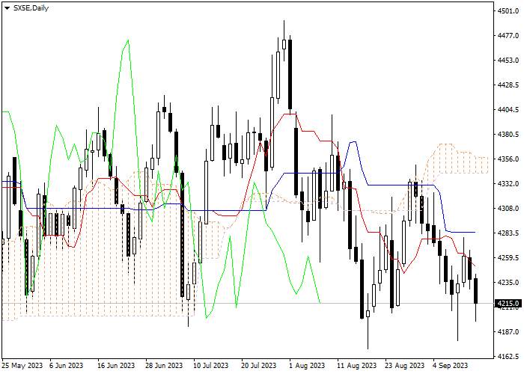Click the 20 Jul 2023 date label
This screenshot has height=374, width=524.
[x=259, y=365]
